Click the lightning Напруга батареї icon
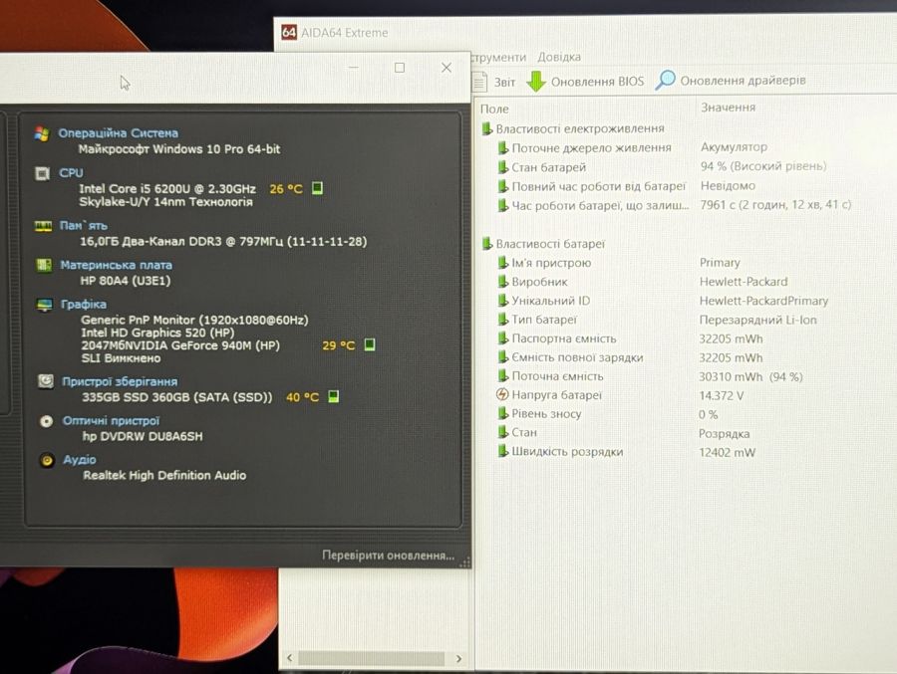897x674 pixels. 502,394
